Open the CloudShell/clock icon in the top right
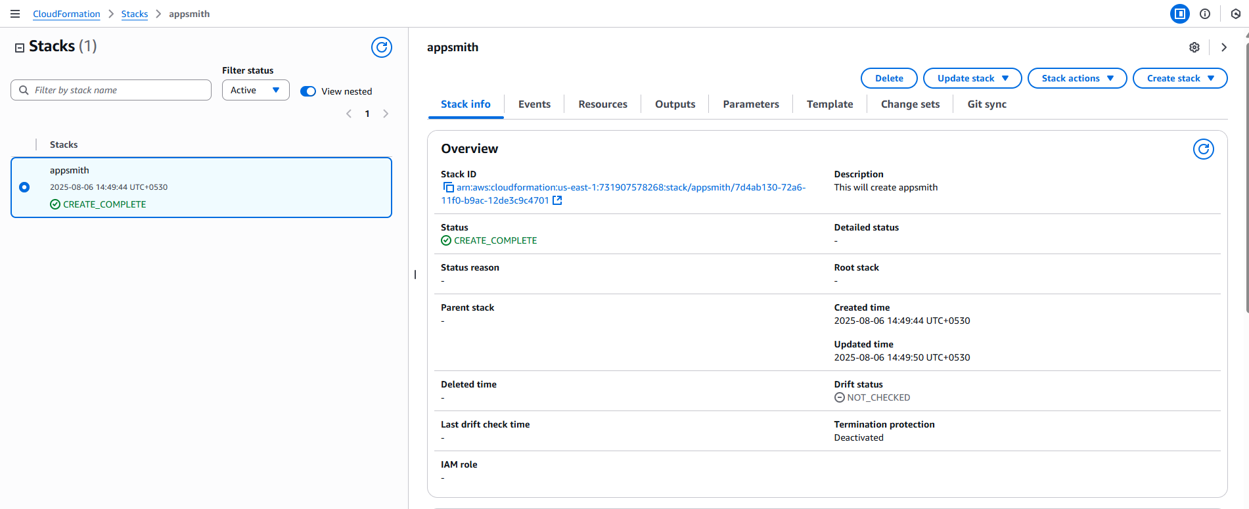Screen dimensions: 1249x509 pyautogui.click(x=1236, y=14)
